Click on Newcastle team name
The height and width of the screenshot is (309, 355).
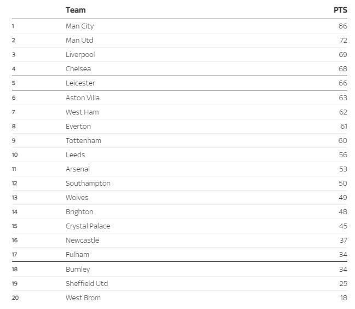click(x=82, y=241)
